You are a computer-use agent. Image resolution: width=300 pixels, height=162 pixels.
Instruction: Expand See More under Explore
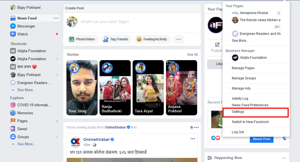click(27, 144)
